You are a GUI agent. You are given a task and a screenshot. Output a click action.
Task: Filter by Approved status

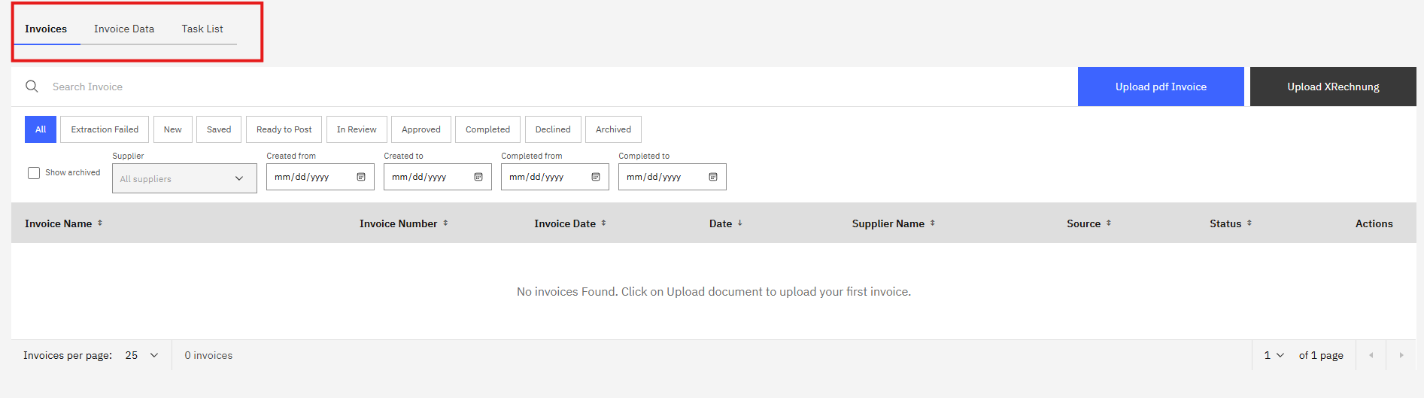tap(421, 129)
